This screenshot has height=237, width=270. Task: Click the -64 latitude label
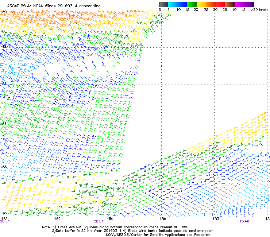(x=3, y=84)
